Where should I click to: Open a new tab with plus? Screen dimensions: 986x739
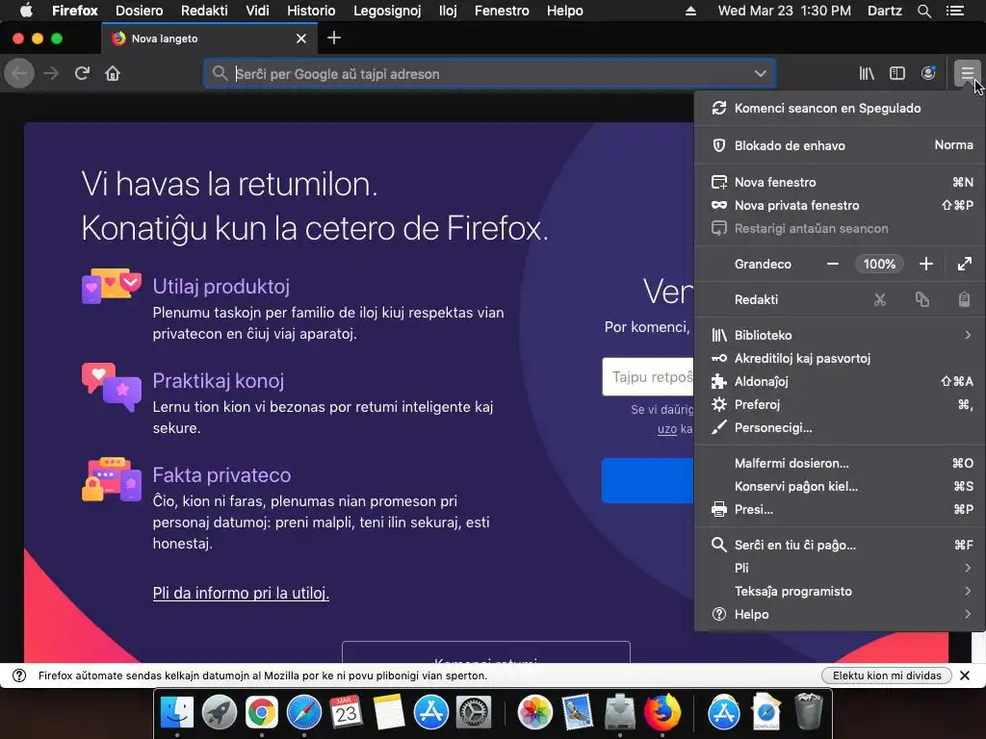pos(334,38)
